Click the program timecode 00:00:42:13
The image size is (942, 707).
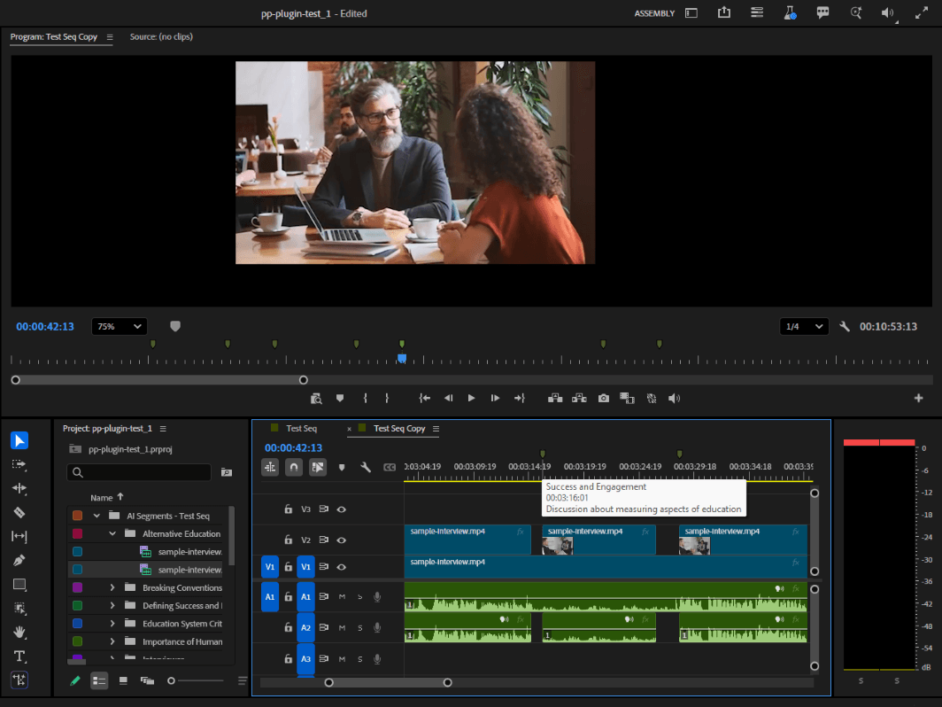click(x=45, y=327)
